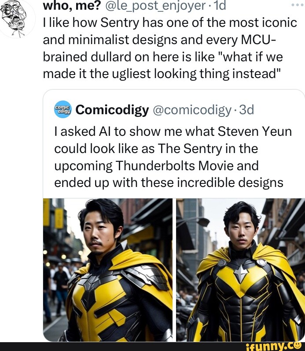Click the quoted Comicodigy tweet card header

click(154, 110)
